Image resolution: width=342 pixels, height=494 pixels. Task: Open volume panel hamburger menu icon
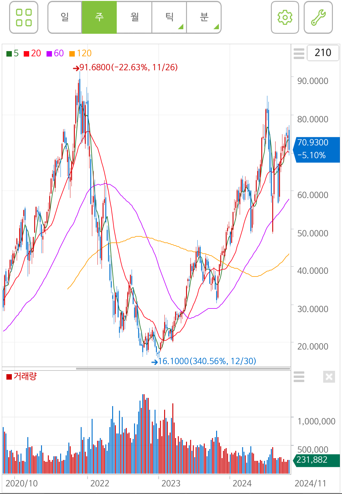coord(299,377)
